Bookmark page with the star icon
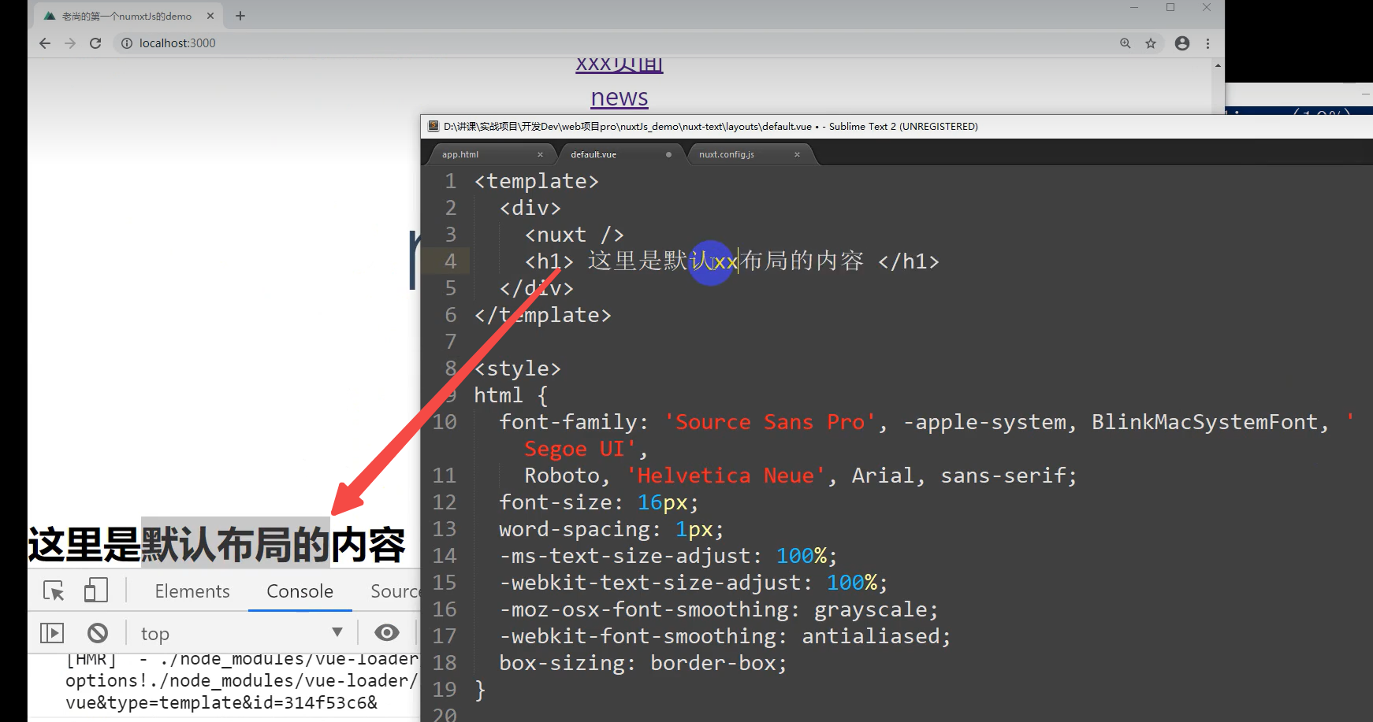The width and height of the screenshot is (1373, 722). (x=1151, y=43)
